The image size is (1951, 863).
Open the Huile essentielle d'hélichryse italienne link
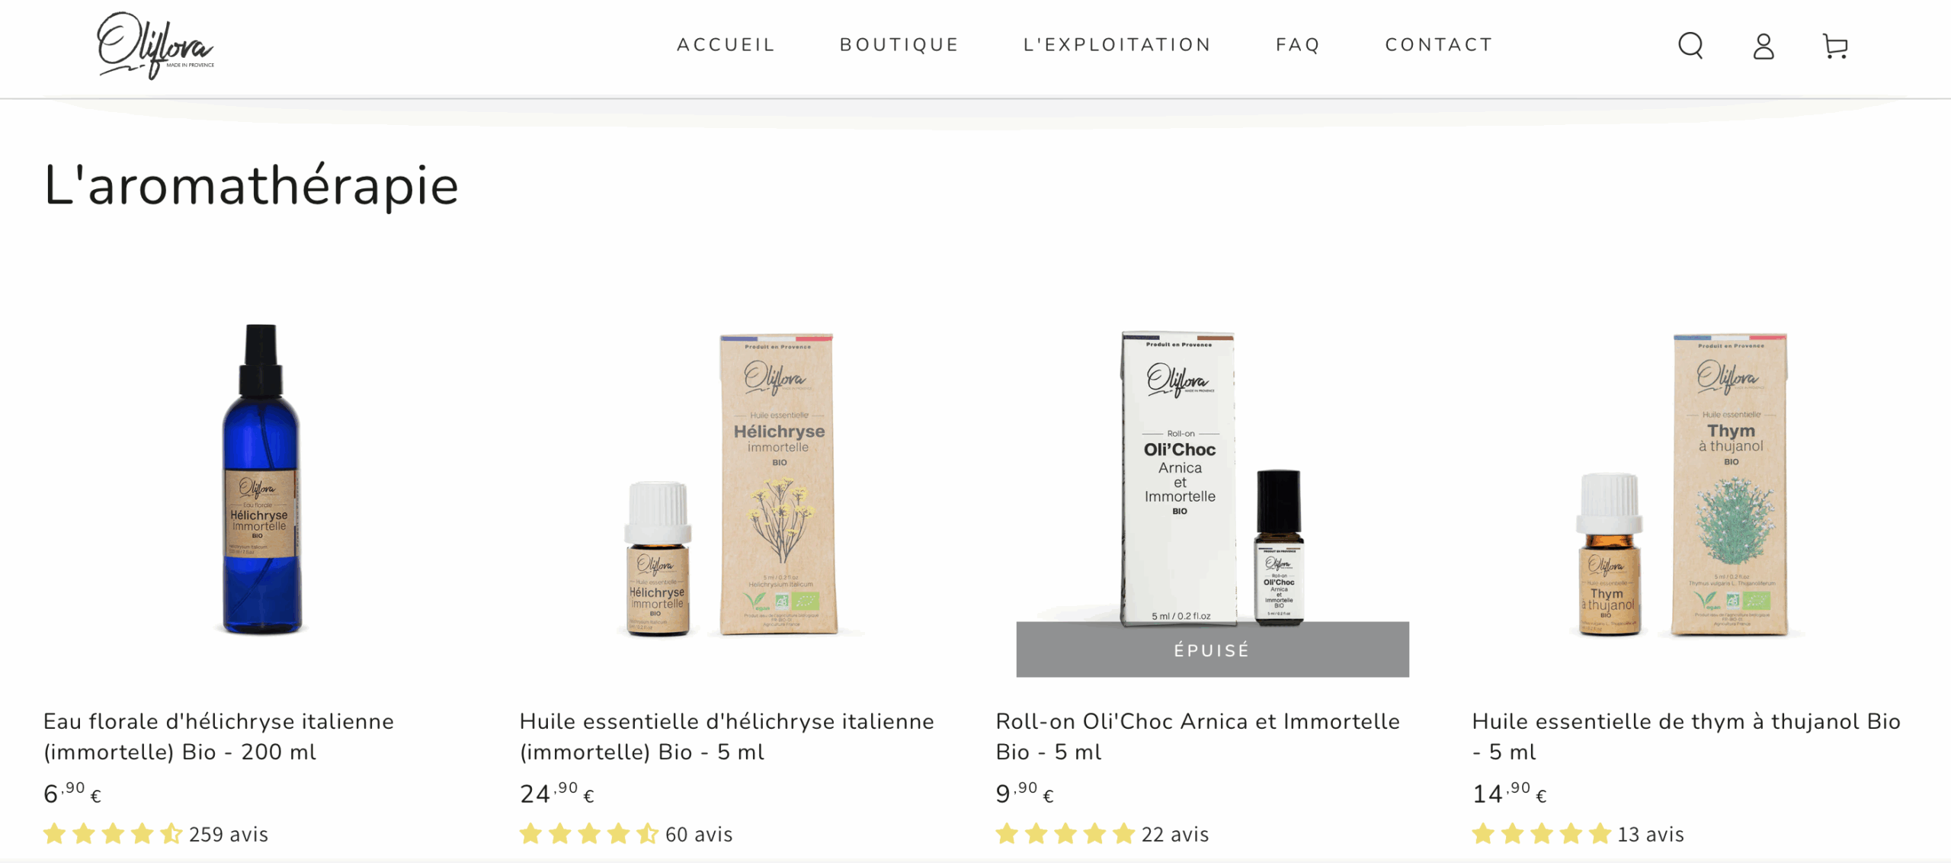click(727, 736)
